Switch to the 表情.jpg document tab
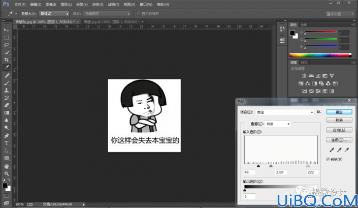 tap(111, 22)
